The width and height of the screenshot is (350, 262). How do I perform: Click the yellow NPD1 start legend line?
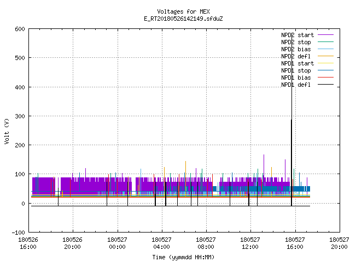pyautogui.click(x=325, y=63)
